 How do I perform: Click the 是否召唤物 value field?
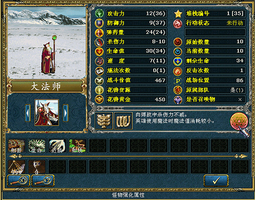coord(215,99)
